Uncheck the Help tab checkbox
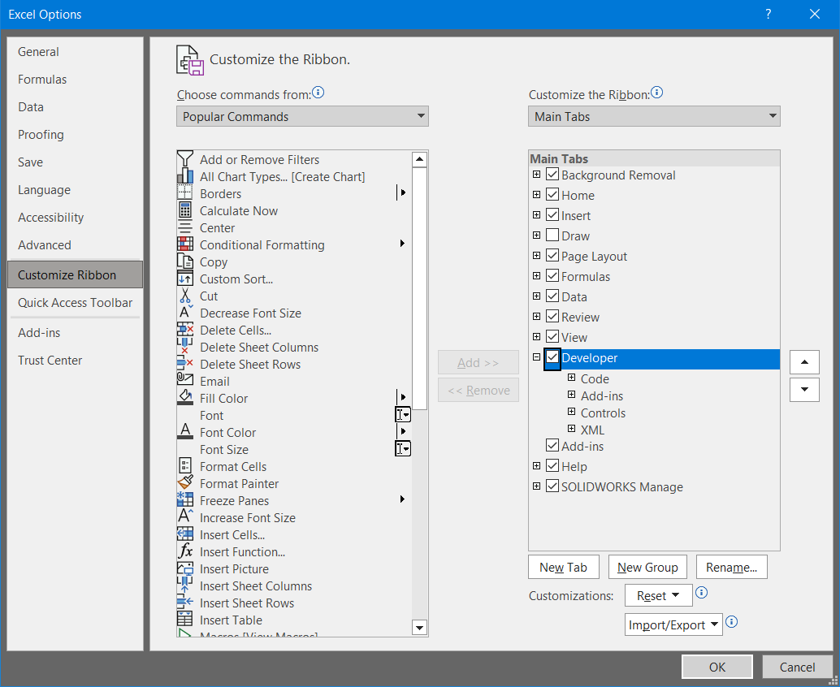 pos(552,466)
